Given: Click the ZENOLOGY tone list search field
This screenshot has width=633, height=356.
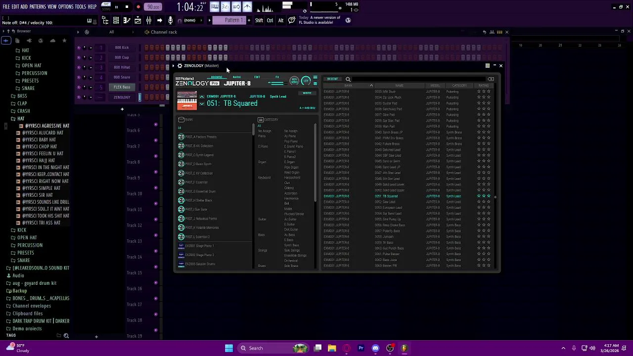Looking at the screenshot, I should coord(419,79).
